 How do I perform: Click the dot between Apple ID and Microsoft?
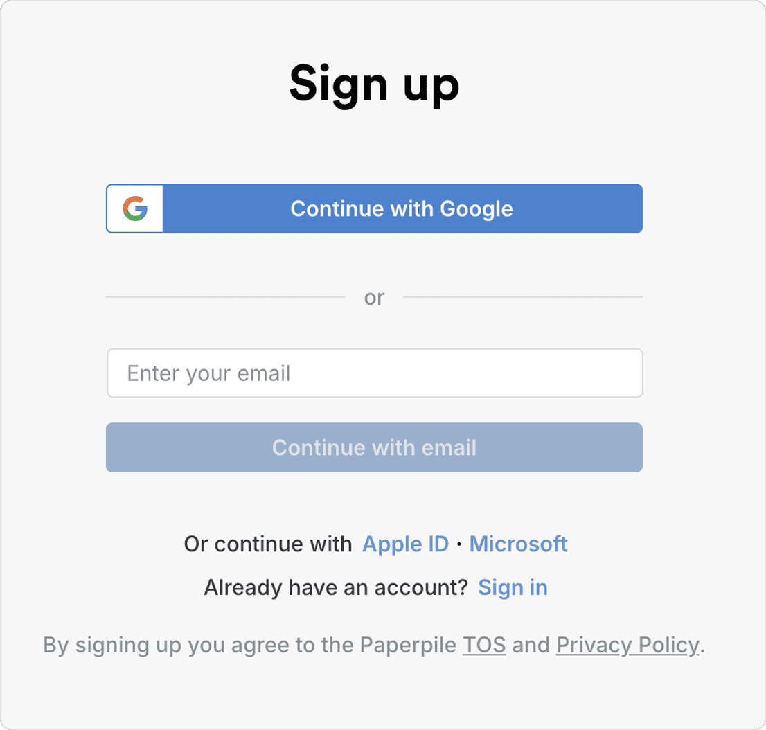tap(459, 545)
